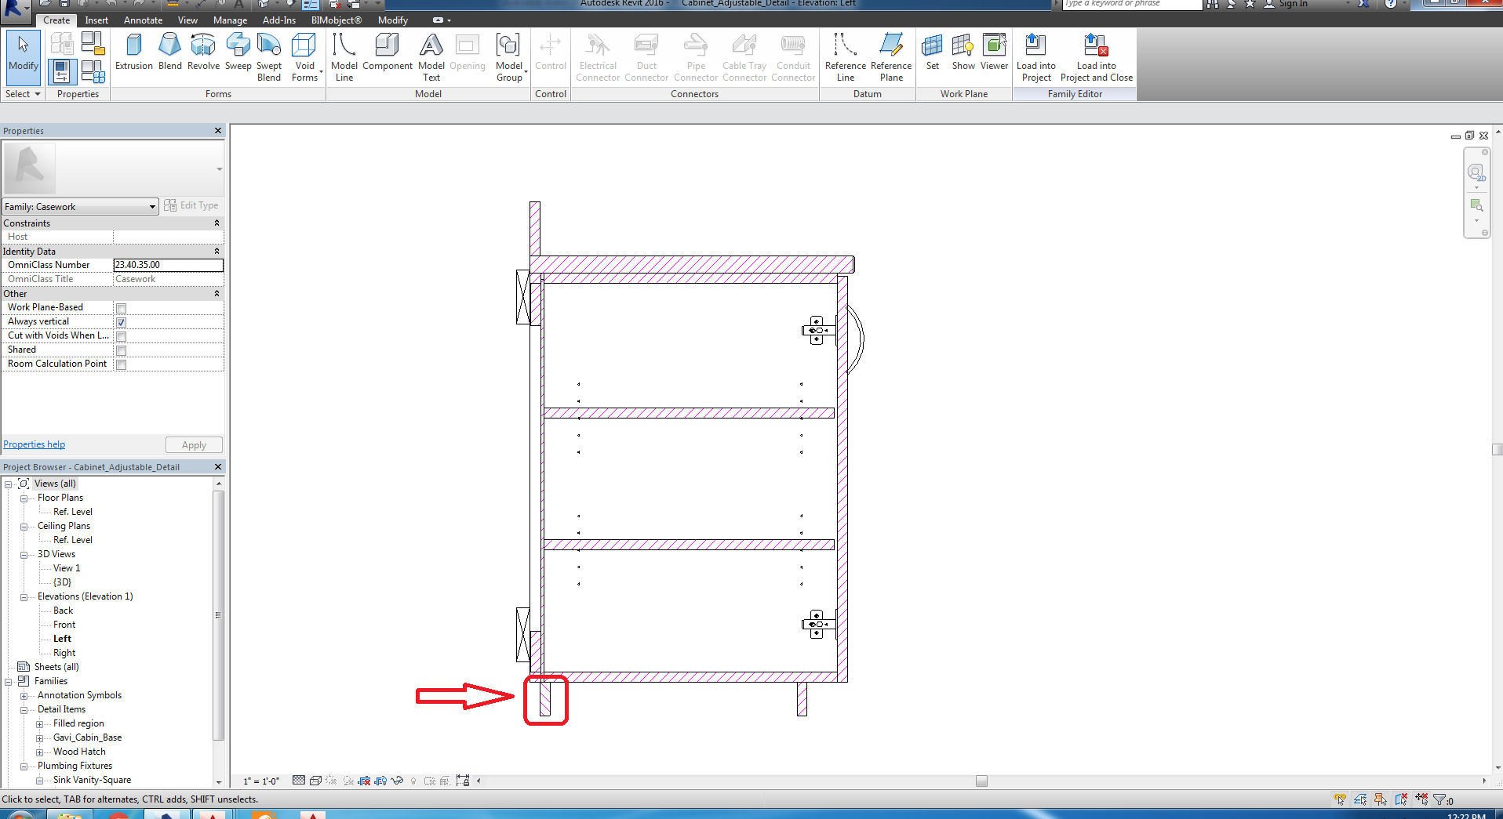Select the Extrusion tool

tap(133, 53)
